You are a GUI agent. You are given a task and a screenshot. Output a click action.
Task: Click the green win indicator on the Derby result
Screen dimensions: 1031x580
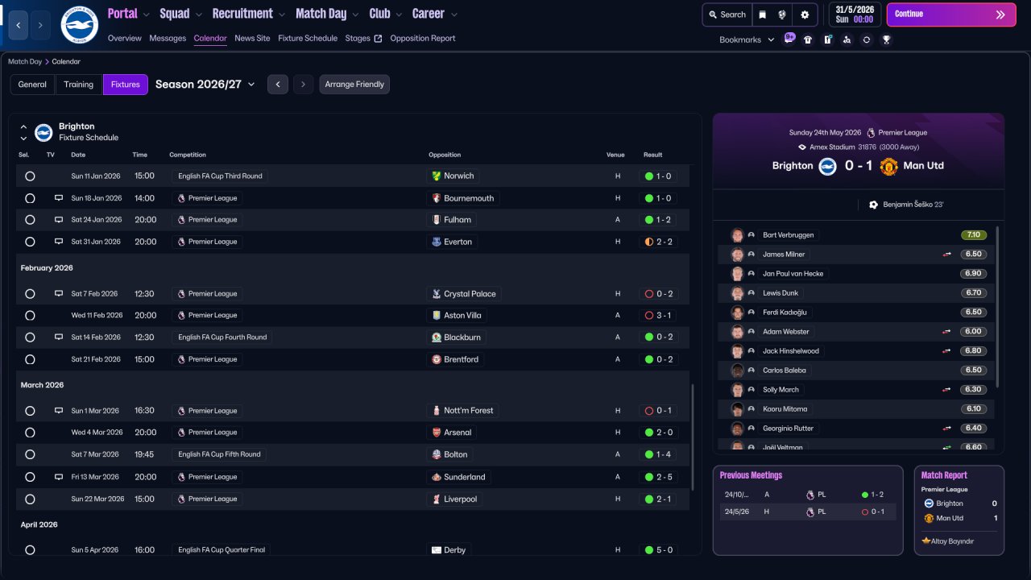point(648,550)
